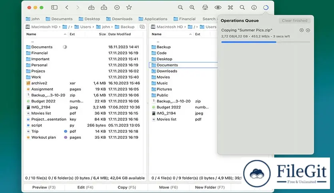Click Backup in the left path bar

[x=125, y=27]
